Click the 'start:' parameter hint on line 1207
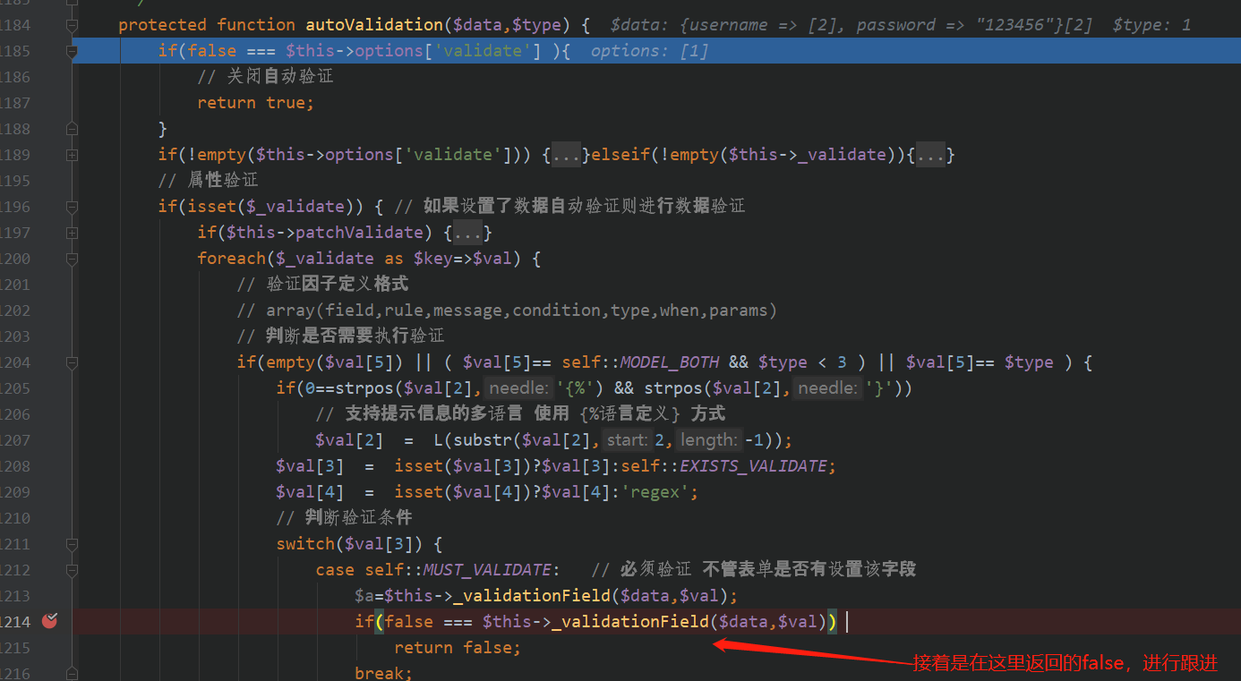This screenshot has height=681, width=1241. pyautogui.click(x=626, y=440)
